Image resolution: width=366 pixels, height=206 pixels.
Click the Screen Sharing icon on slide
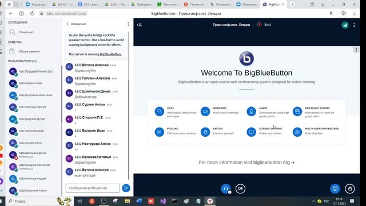click(x=252, y=132)
